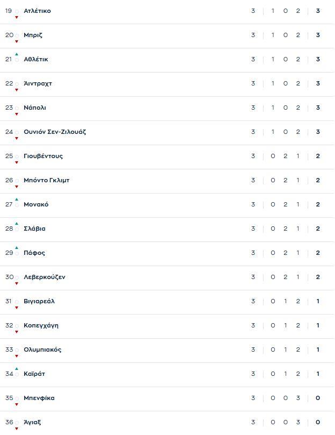Click the red down arrow beside Λεβερκούζεν
Screen dimensions: 335x435
[x=17, y=283]
